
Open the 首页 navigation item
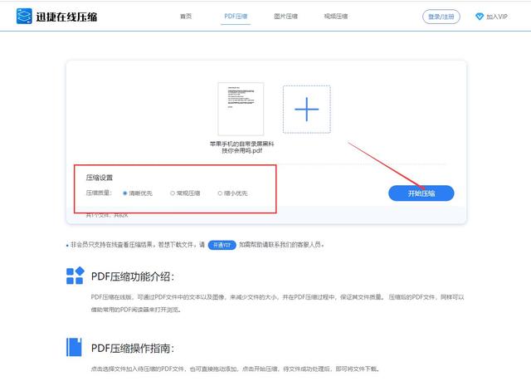(186, 17)
